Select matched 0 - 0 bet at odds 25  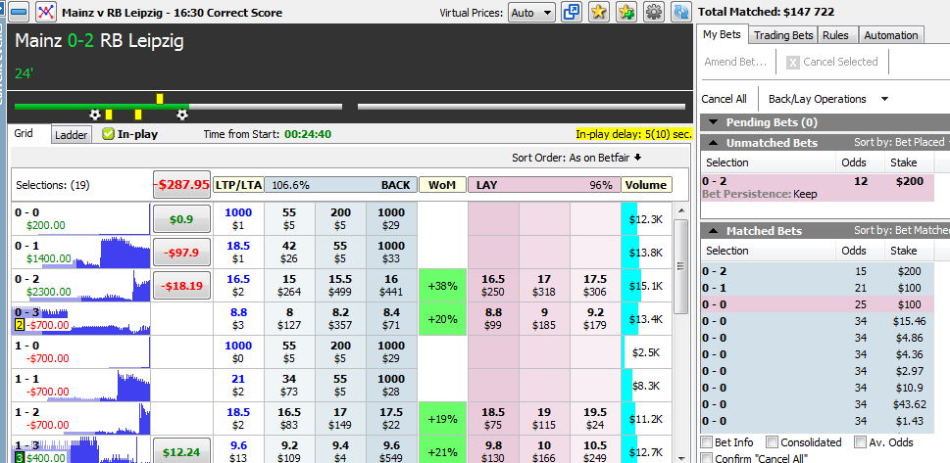817,304
